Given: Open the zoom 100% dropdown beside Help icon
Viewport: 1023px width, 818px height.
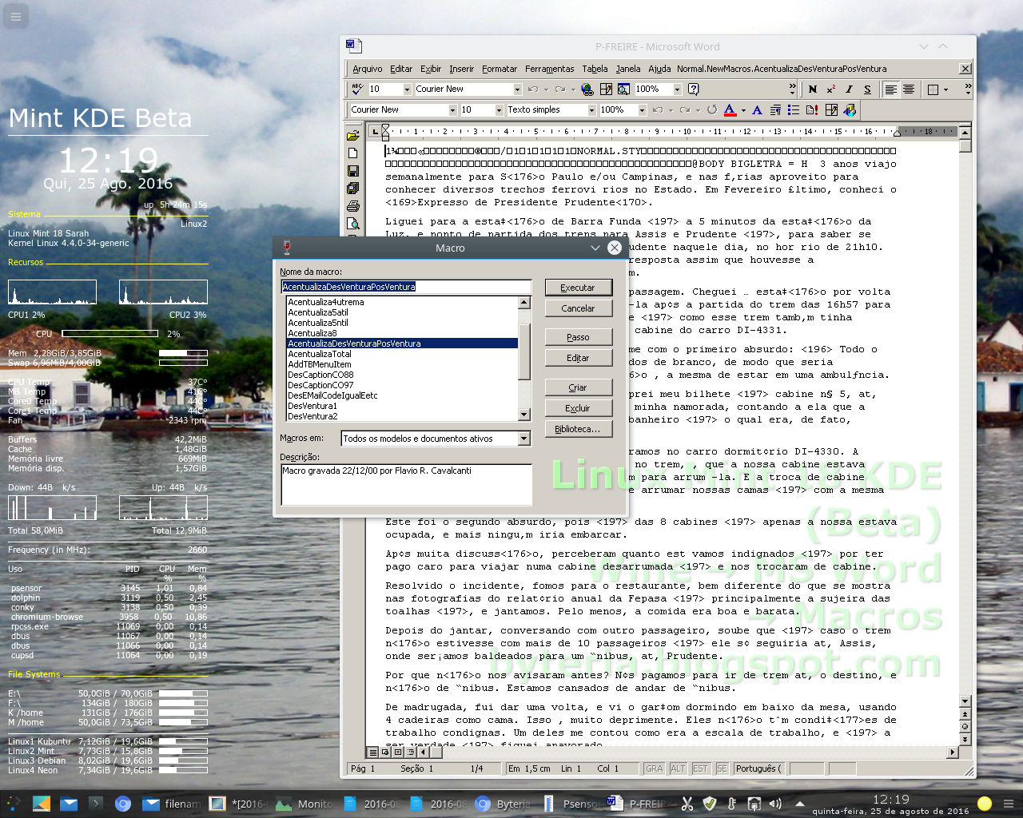Looking at the screenshot, I should (x=678, y=89).
